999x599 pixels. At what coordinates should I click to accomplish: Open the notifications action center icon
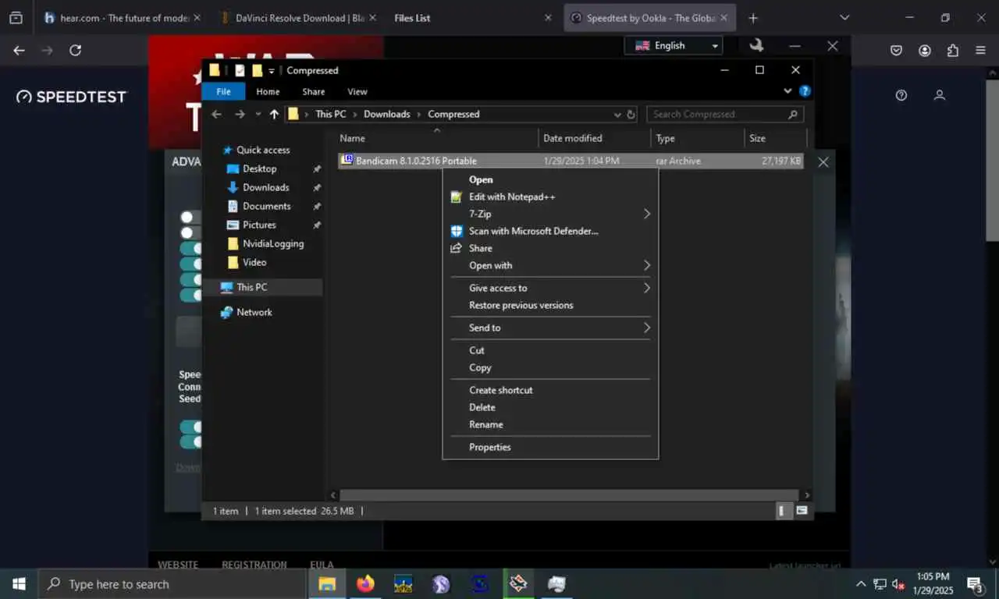click(x=975, y=584)
